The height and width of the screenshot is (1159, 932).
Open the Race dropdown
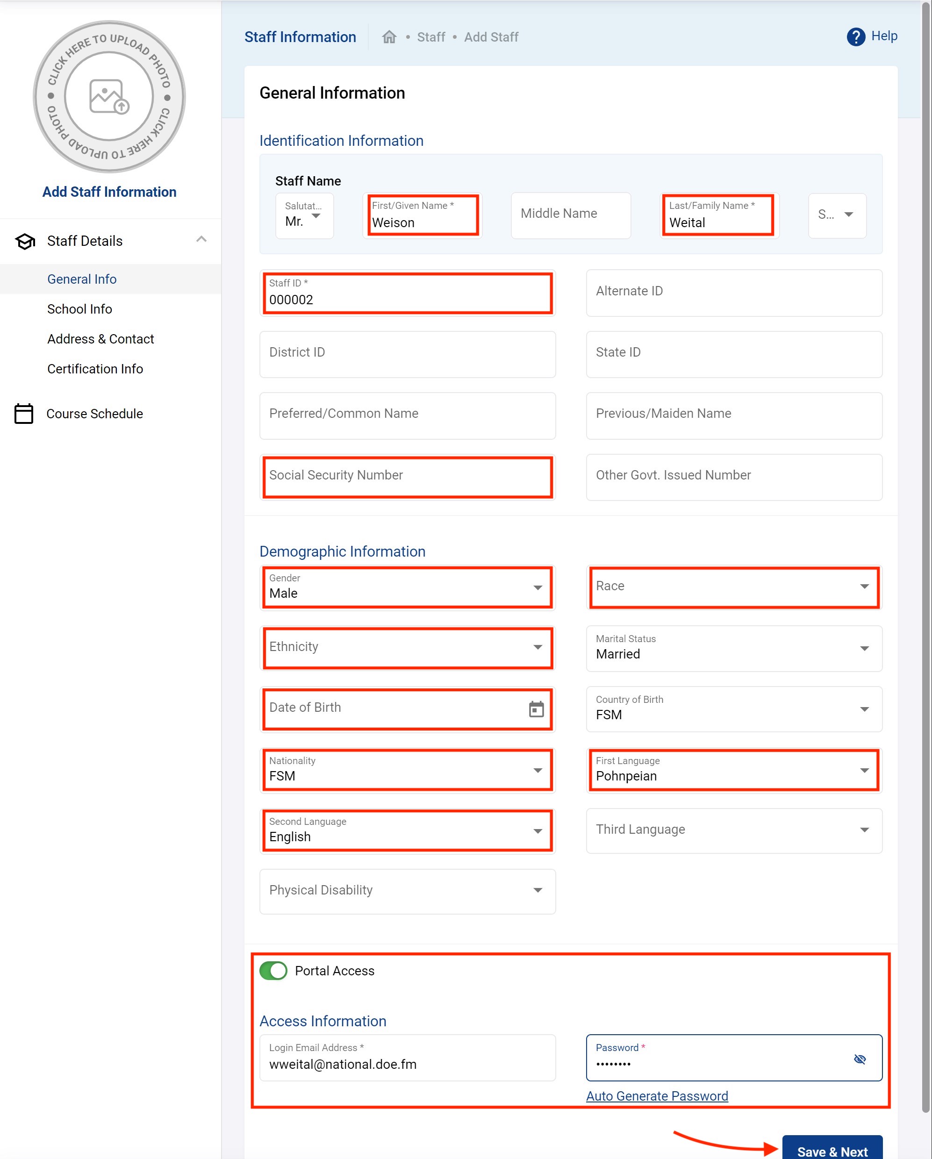click(733, 586)
